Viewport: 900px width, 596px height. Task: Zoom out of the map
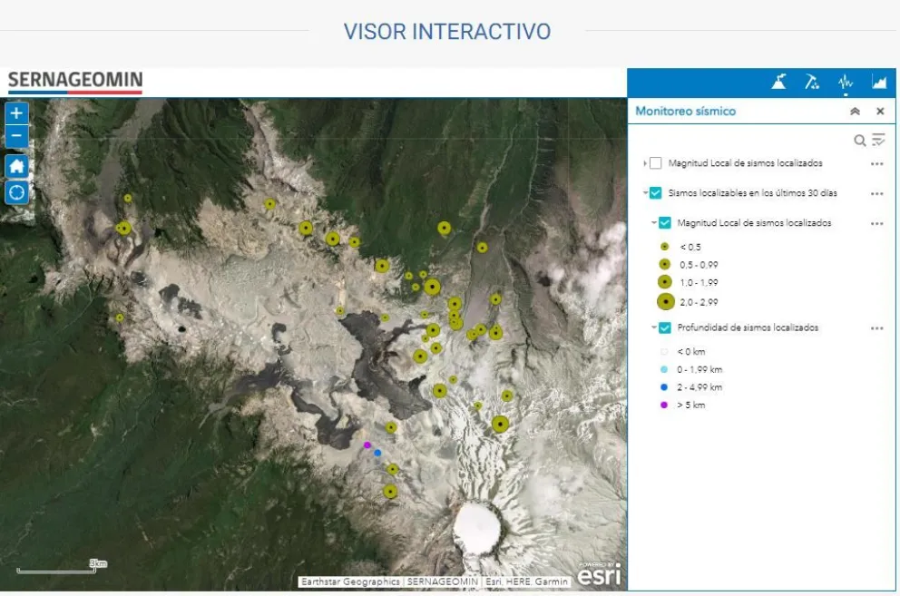click(17, 138)
